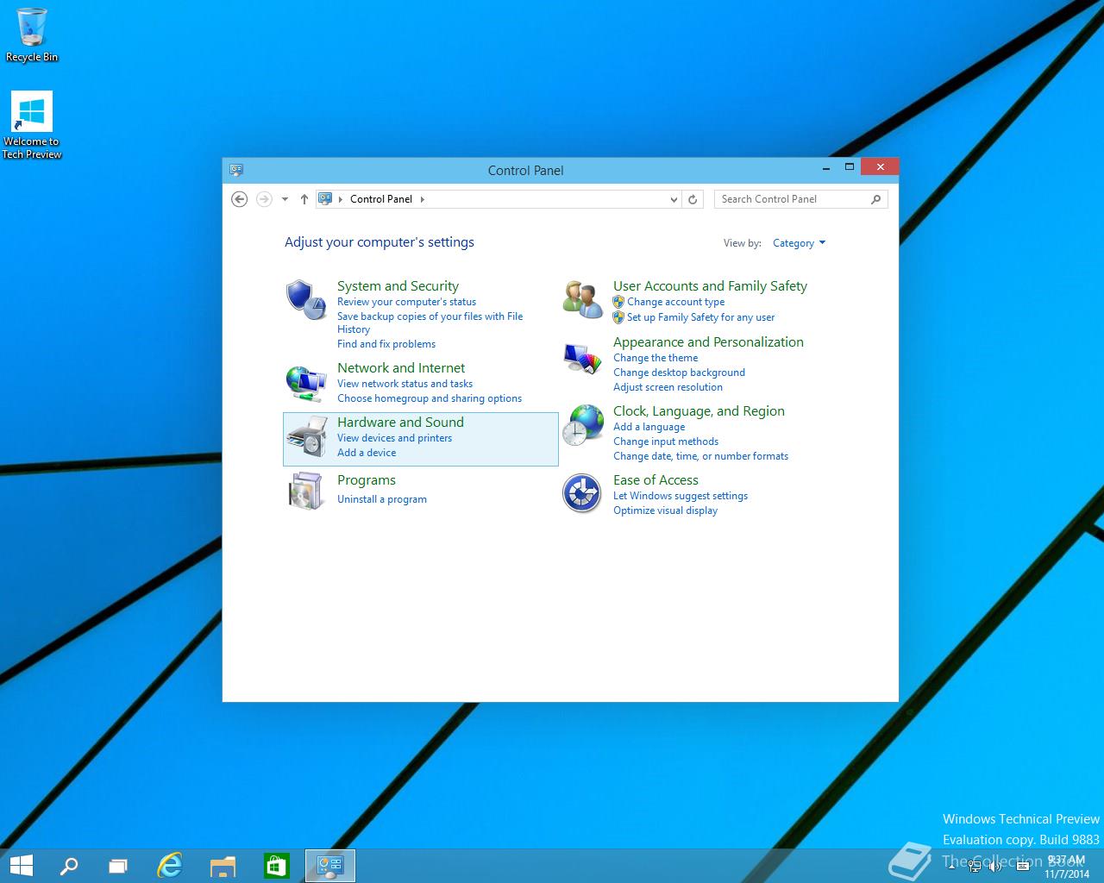Expand the recent locations dropdown arrow

coord(285,199)
